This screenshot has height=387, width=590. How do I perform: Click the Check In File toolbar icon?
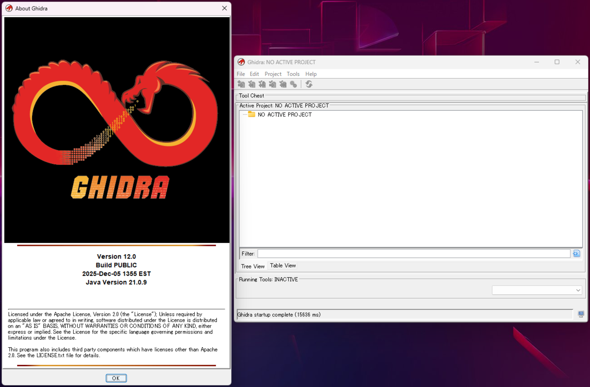(x=272, y=84)
